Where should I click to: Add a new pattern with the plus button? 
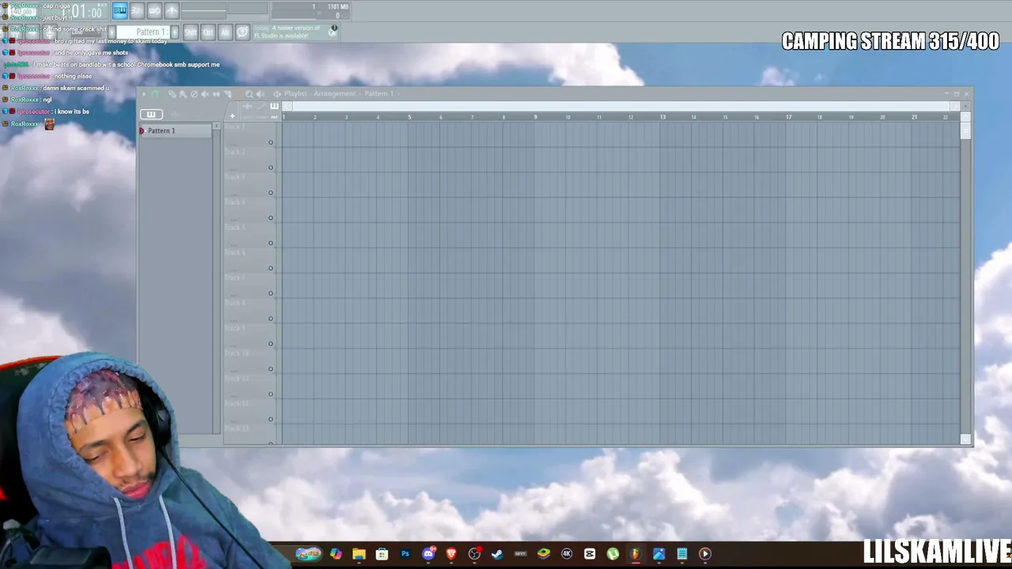[174, 32]
